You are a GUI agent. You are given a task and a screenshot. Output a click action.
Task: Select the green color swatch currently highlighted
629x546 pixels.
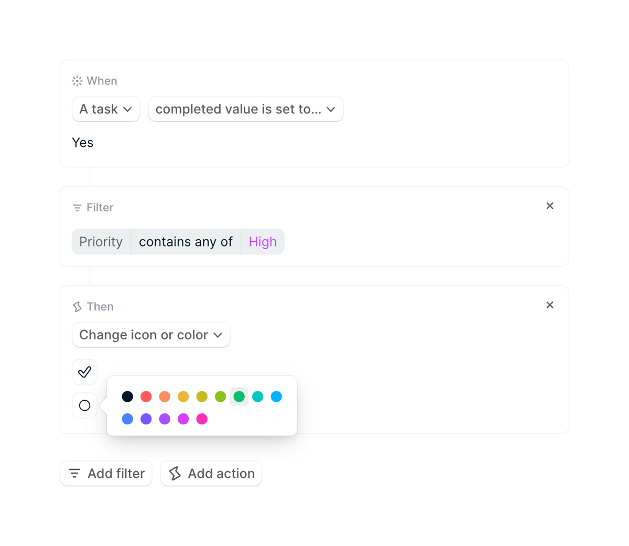coord(239,397)
